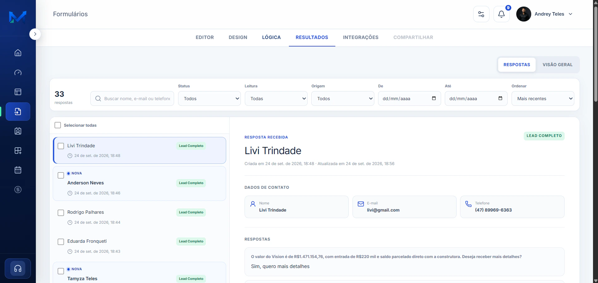The height and width of the screenshot is (283, 598).
Task: Open the headset support button
Action: pyautogui.click(x=18, y=268)
